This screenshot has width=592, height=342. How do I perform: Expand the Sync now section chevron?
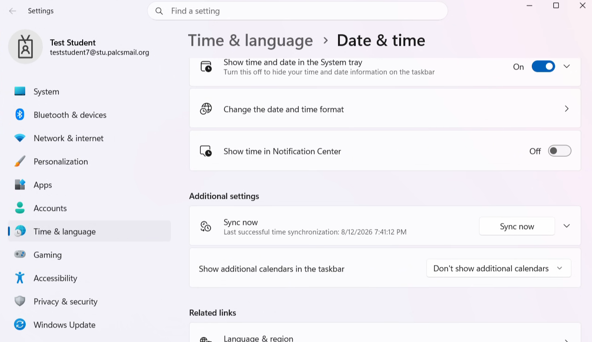pos(567,226)
